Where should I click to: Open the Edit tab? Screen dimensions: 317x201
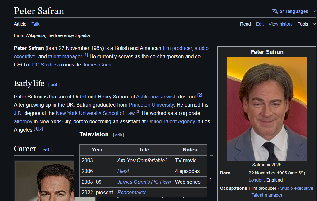pos(260,24)
